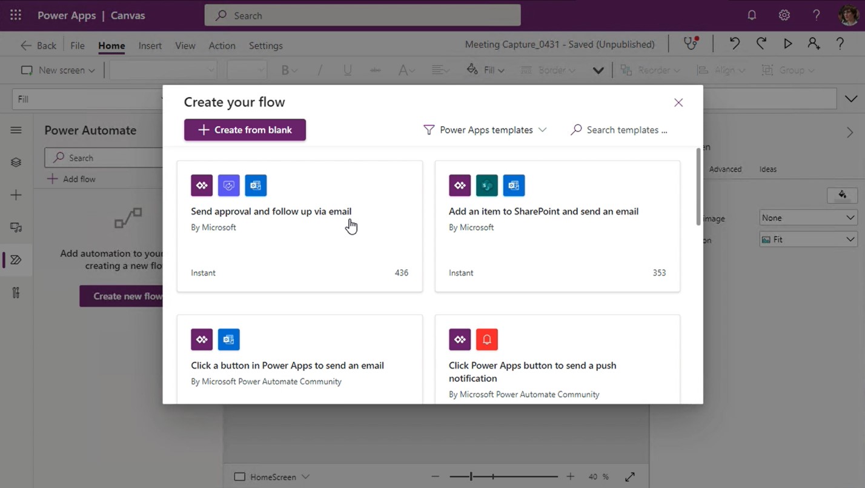Select the Tree view icon in sidebar
865x488 pixels.
coord(16,162)
